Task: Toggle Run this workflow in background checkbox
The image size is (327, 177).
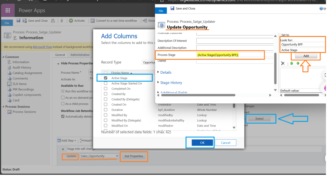Action: point(63,91)
